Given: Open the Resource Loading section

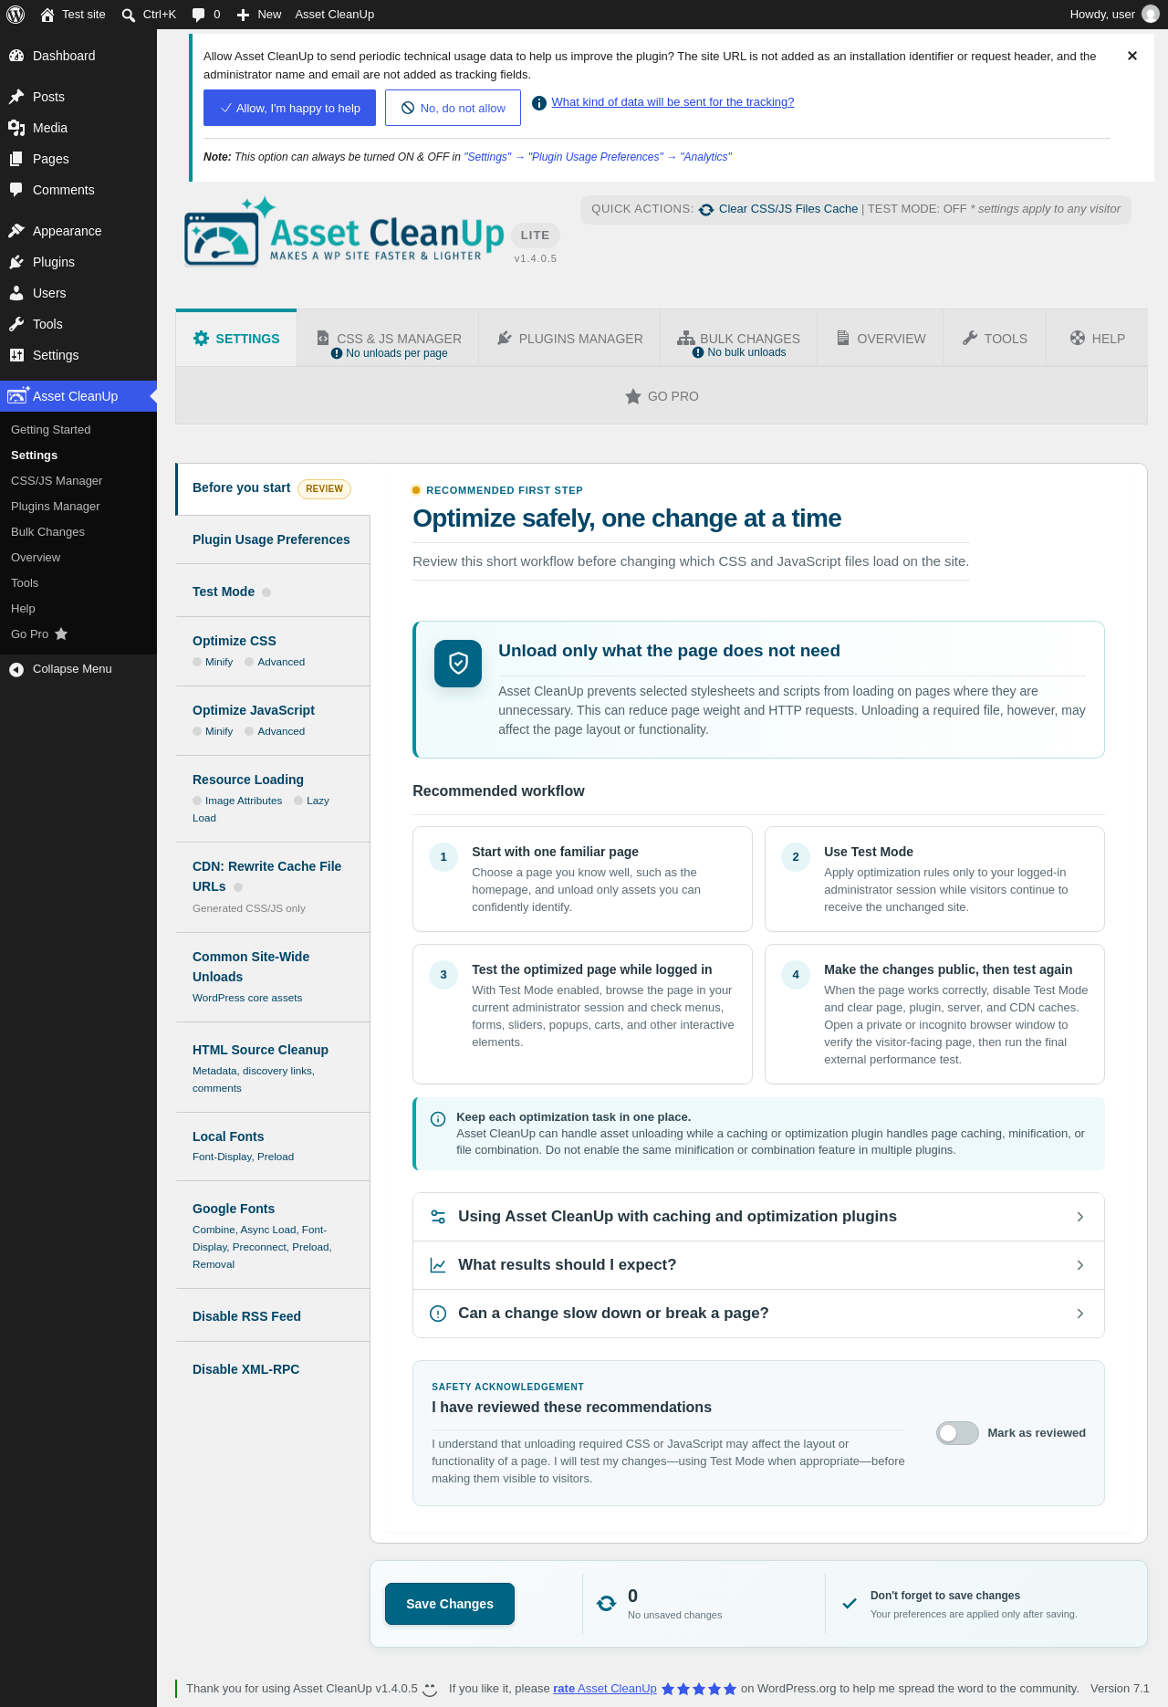Looking at the screenshot, I should [x=273, y=799].
